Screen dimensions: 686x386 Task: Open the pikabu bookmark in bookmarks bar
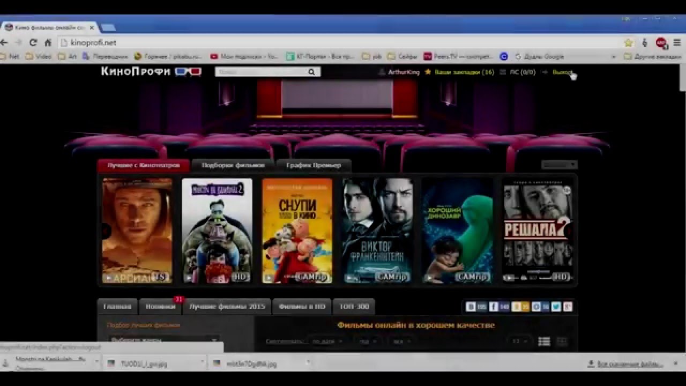(168, 56)
